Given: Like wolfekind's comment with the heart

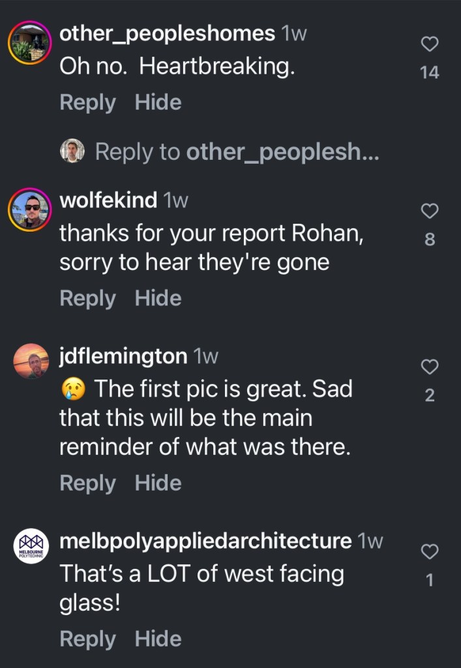Looking at the screenshot, I should tap(430, 211).
